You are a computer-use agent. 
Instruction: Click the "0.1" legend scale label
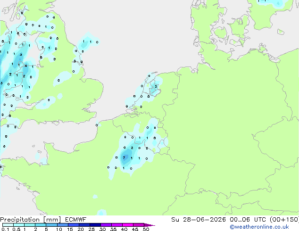pos(5,229)
